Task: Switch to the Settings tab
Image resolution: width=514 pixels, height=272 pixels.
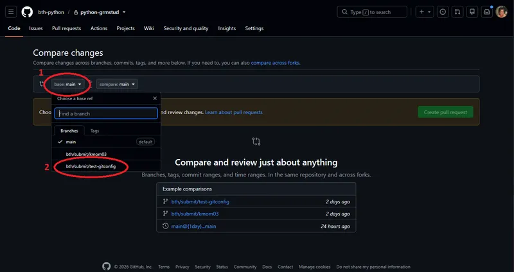Action: pos(254,28)
